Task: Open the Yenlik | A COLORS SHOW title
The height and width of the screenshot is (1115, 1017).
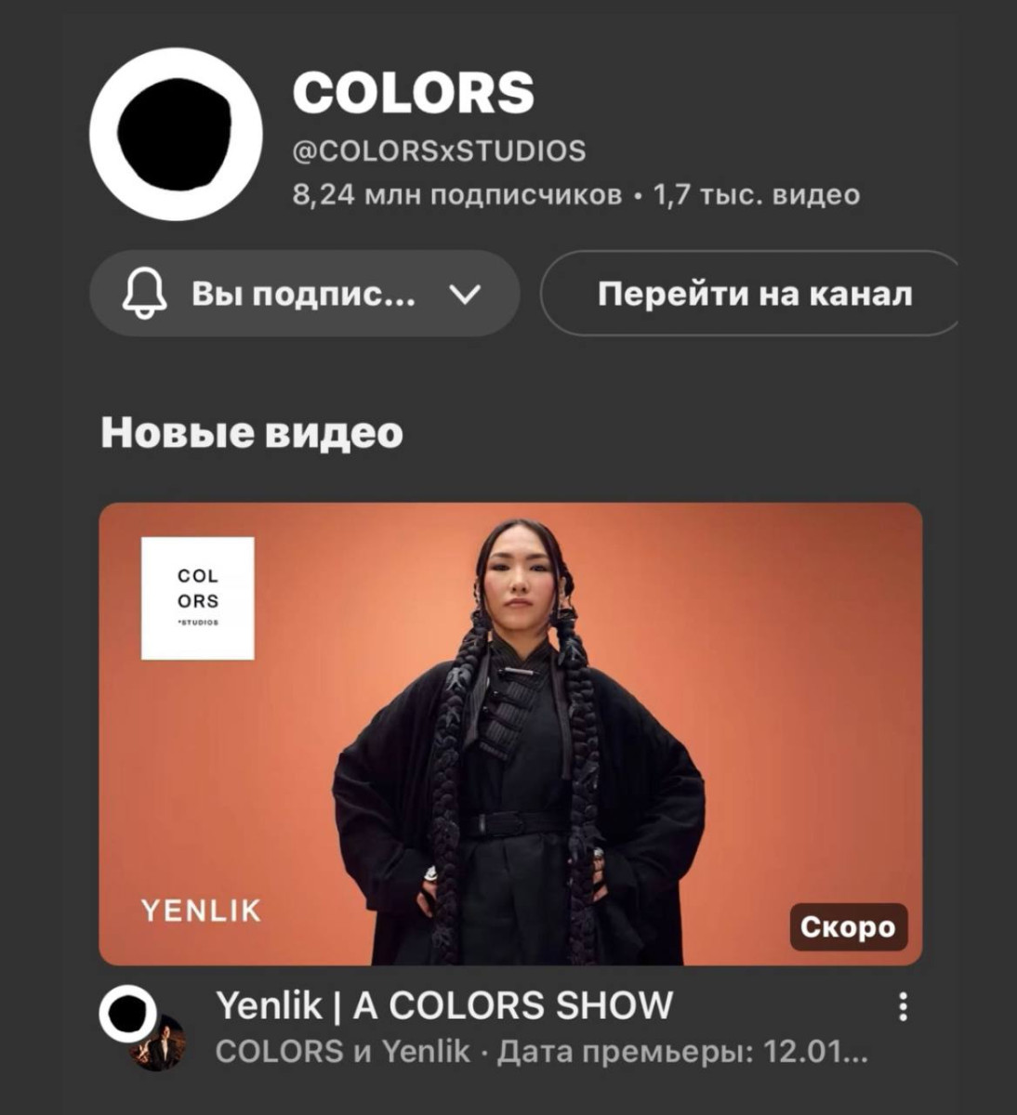Action: coord(444,1005)
